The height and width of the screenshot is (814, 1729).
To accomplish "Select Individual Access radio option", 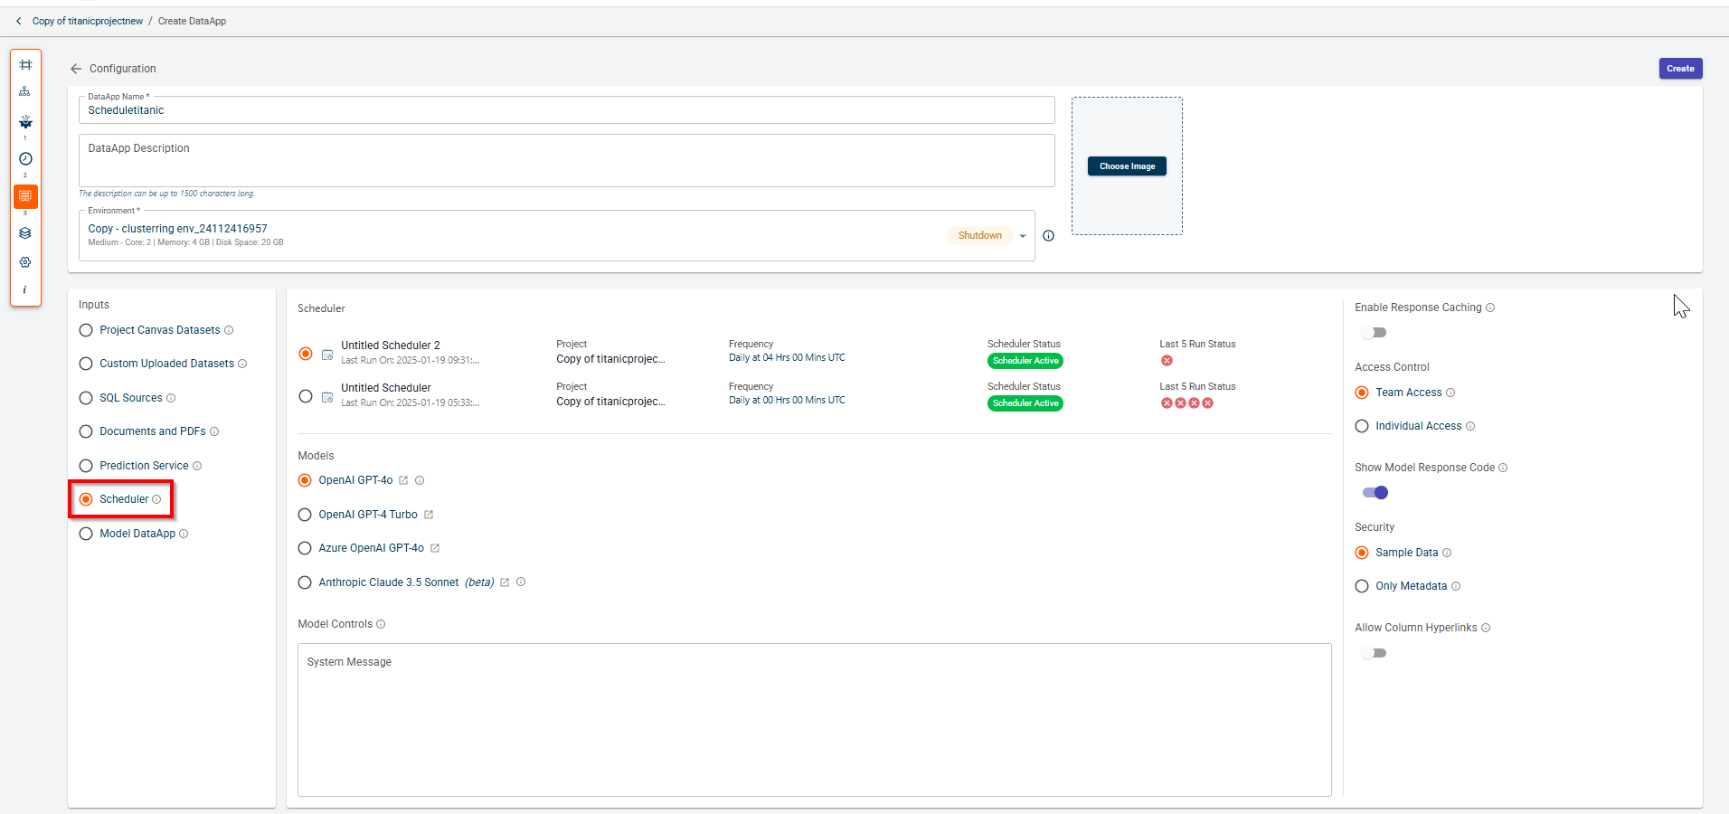I will (1362, 426).
